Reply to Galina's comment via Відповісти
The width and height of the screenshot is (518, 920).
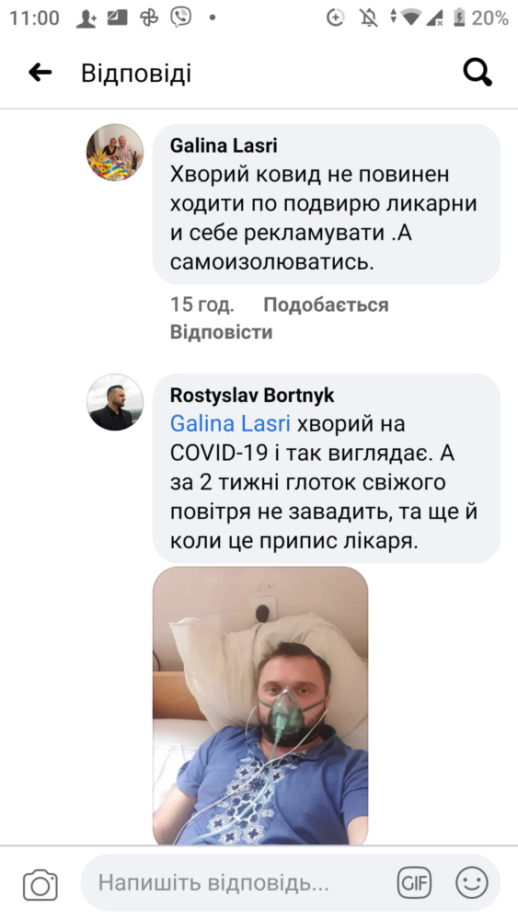(x=221, y=332)
